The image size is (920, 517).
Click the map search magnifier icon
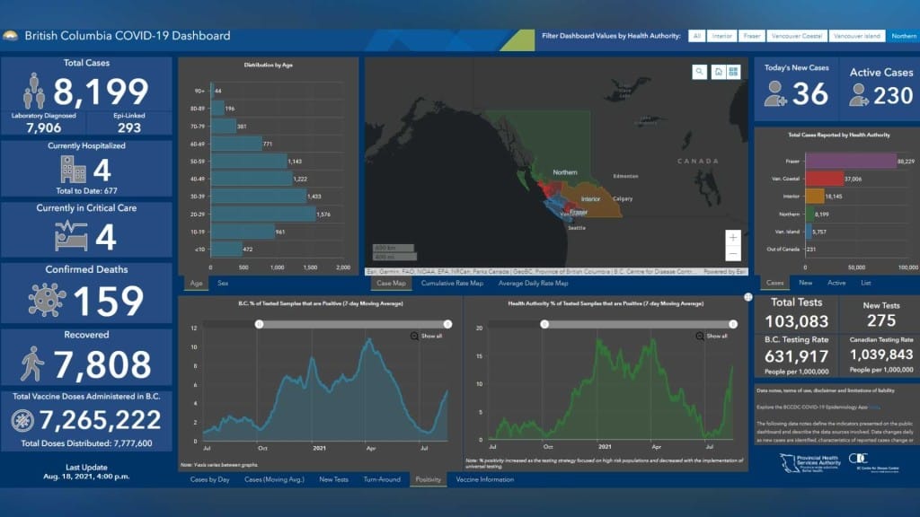[700, 72]
